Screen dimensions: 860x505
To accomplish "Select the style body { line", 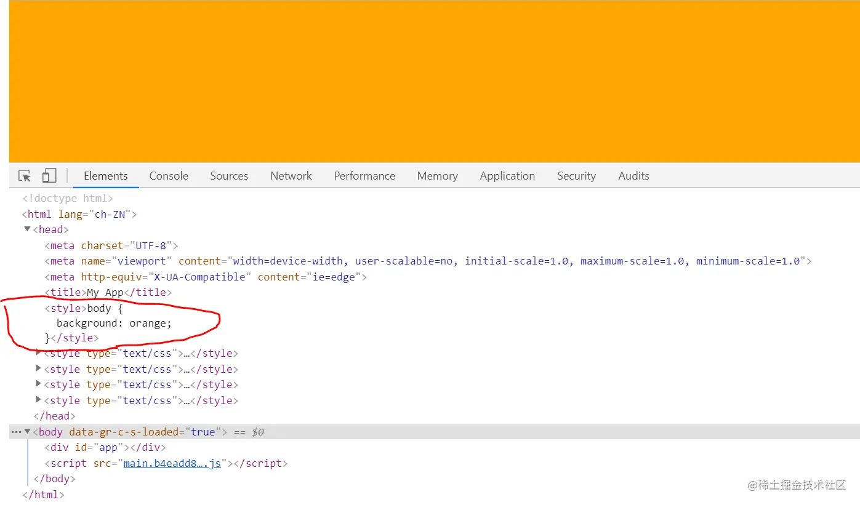I will [84, 308].
